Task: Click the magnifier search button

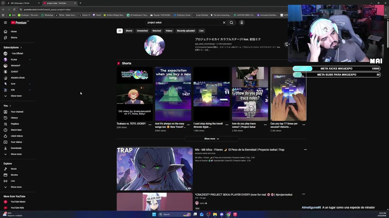Action: click(x=231, y=22)
